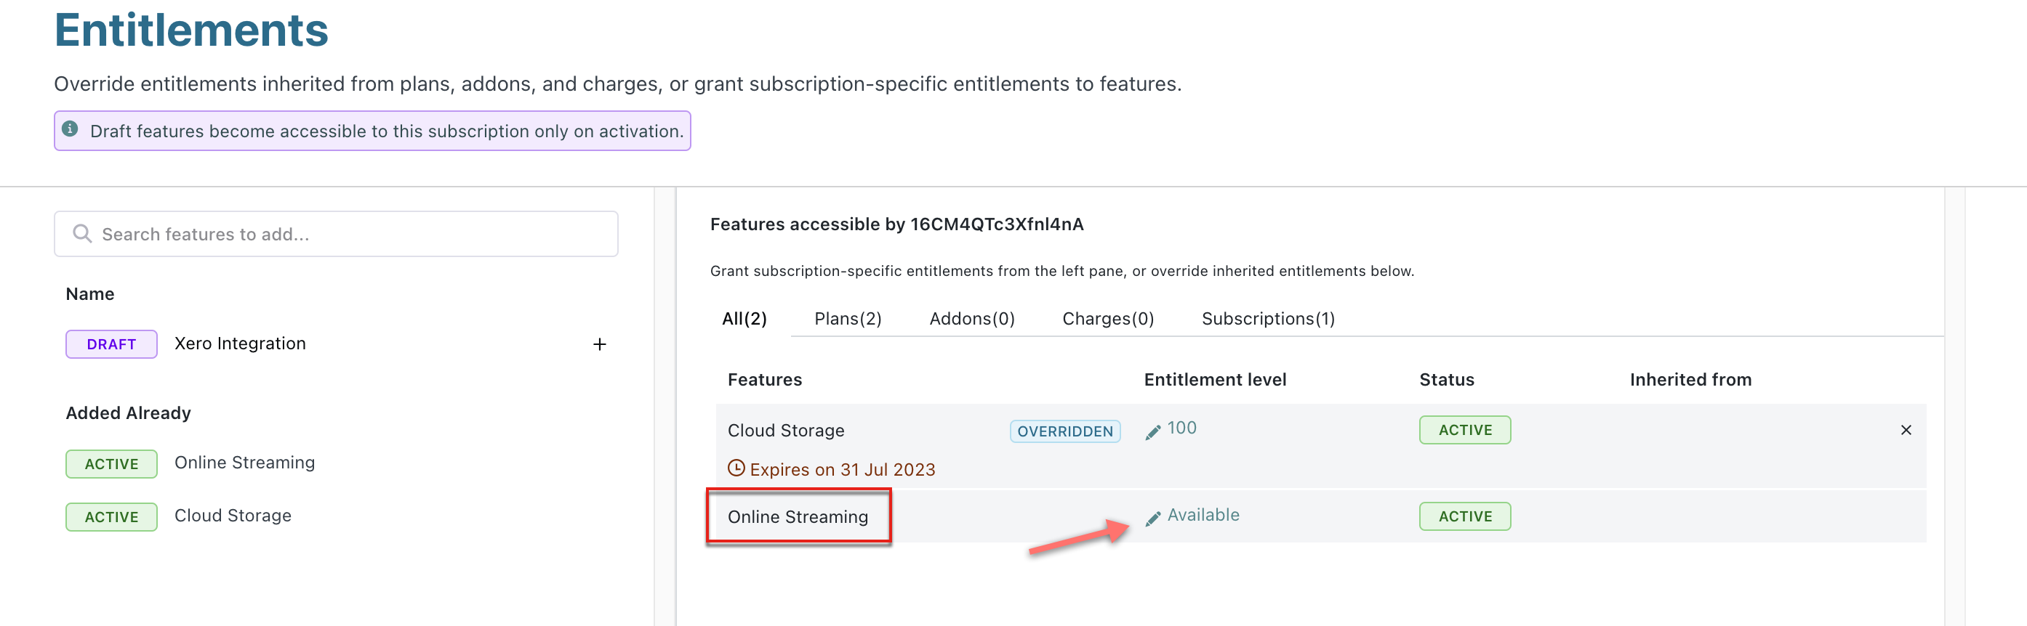Select Online Streaming in Added Already list

coord(245,463)
